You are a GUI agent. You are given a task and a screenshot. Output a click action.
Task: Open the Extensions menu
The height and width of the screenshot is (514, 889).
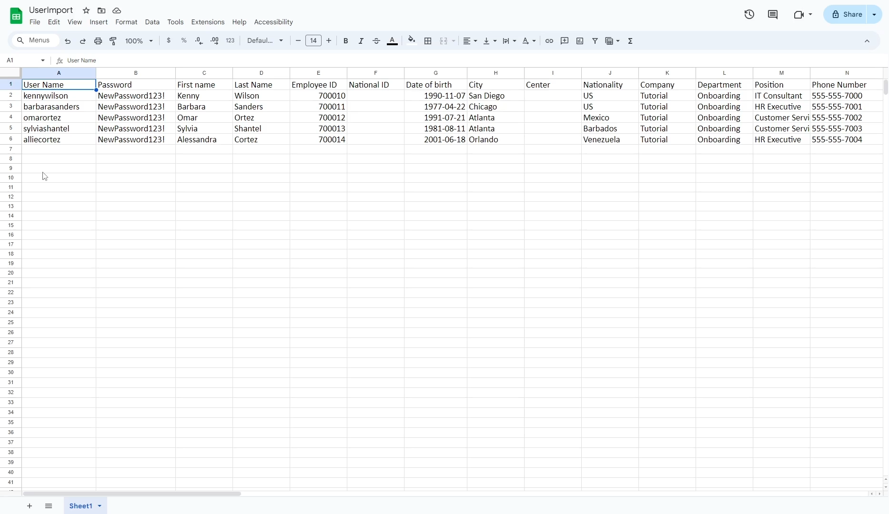(208, 22)
